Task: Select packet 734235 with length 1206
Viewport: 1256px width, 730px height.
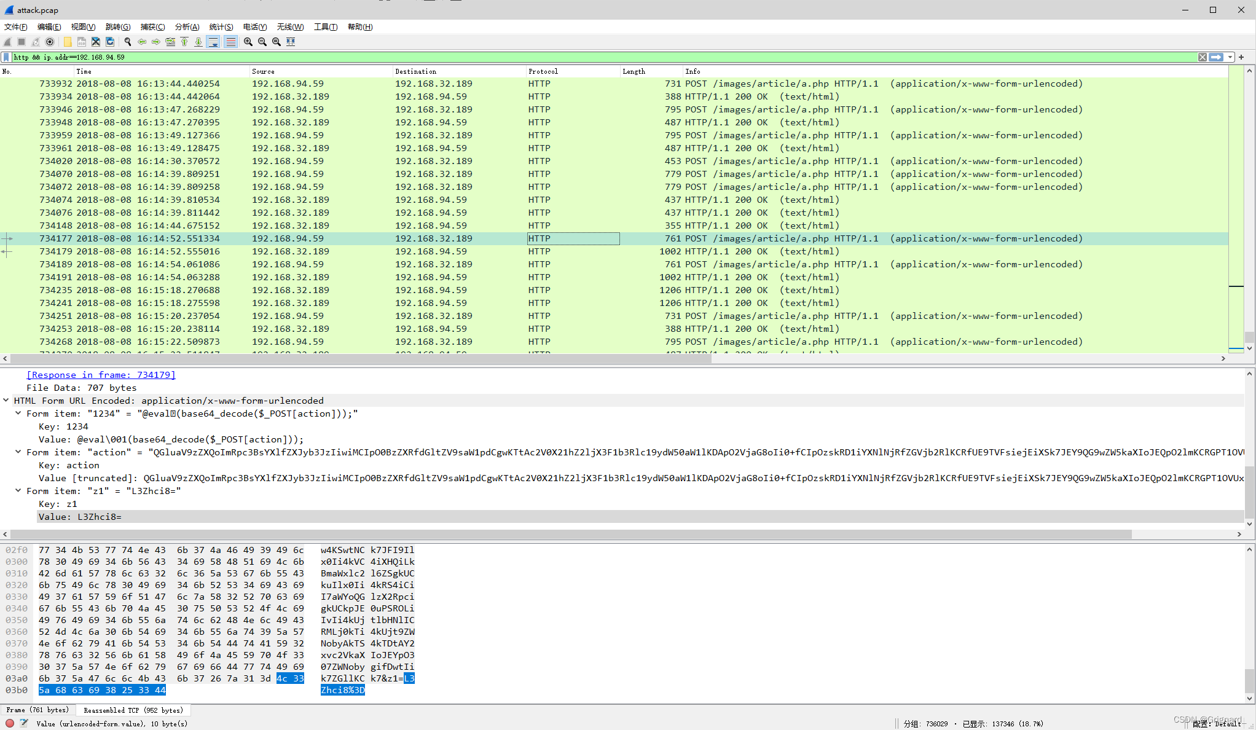Action: [614, 290]
